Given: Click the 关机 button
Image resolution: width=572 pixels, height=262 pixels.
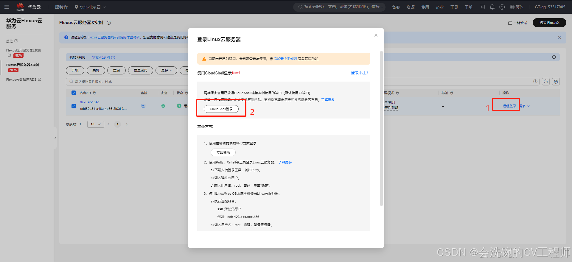Looking at the screenshot, I should pyautogui.click(x=96, y=70).
